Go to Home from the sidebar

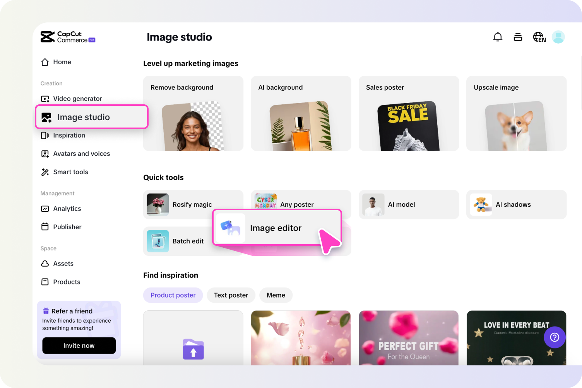[62, 62]
